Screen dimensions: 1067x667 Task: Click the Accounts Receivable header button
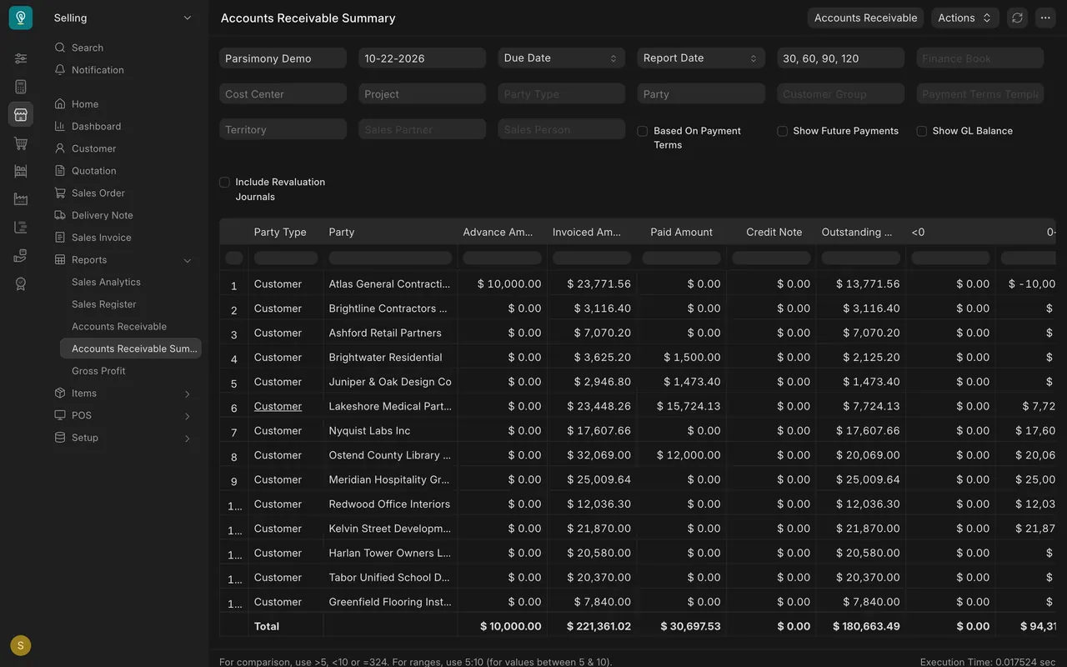(865, 18)
